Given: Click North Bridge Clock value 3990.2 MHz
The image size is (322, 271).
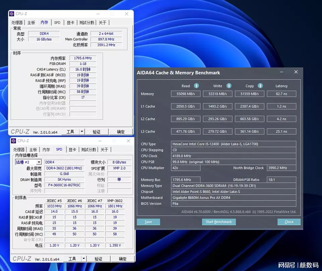Looking at the screenshot, I should click(x=281, y=168).
